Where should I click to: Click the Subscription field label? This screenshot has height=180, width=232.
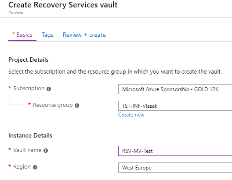click(x=29, y=88)
